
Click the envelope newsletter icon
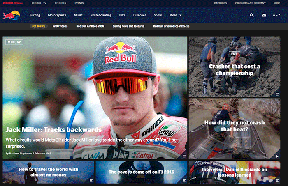[264, 15]
